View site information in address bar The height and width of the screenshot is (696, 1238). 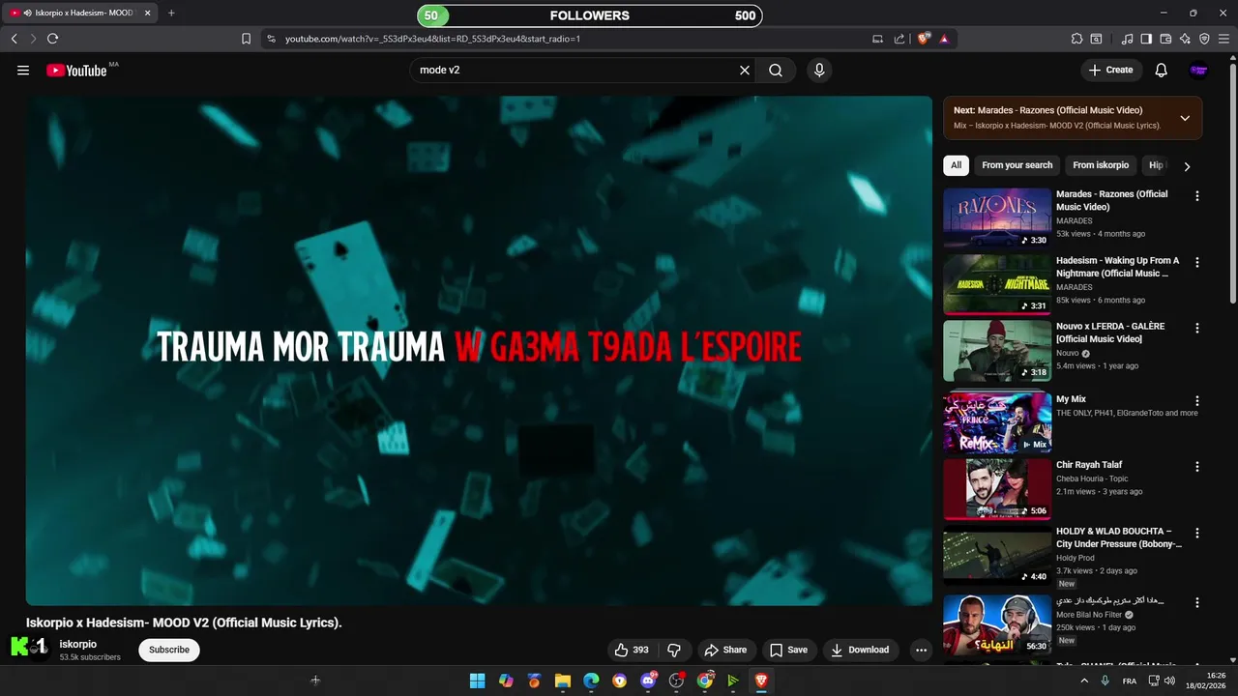pos(271,39)
